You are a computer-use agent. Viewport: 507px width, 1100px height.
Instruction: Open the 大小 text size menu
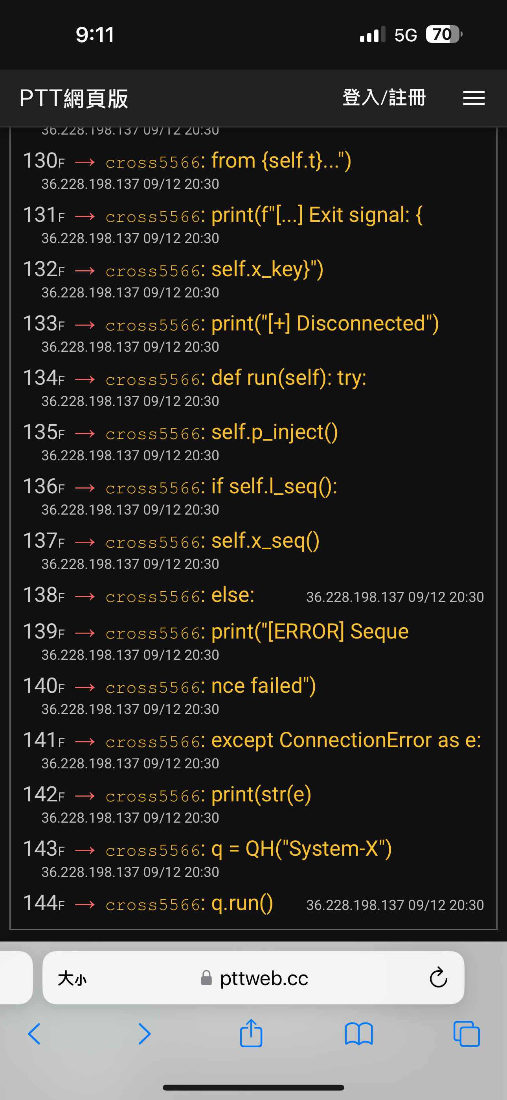tap(72, 978)
